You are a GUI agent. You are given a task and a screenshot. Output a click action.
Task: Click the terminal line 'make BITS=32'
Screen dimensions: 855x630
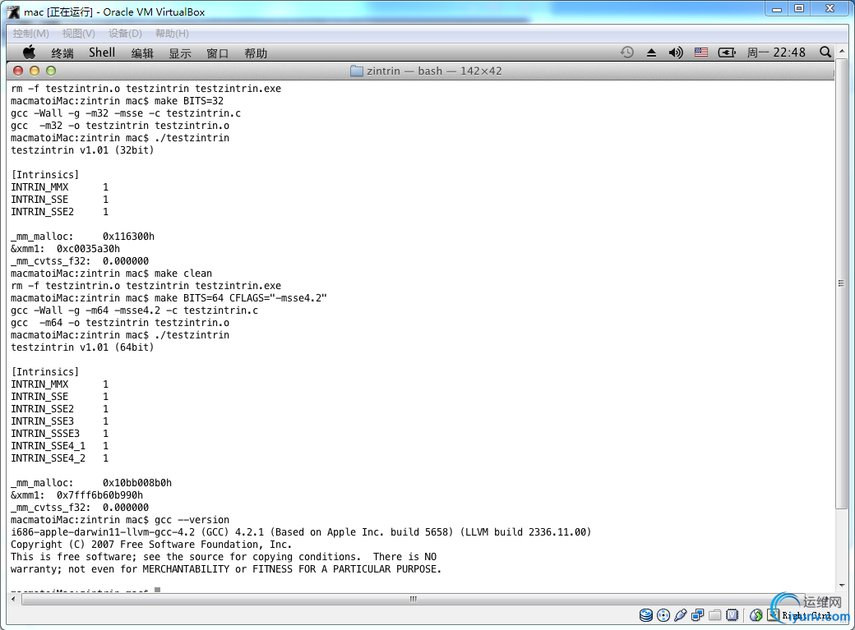click(118, 101)
